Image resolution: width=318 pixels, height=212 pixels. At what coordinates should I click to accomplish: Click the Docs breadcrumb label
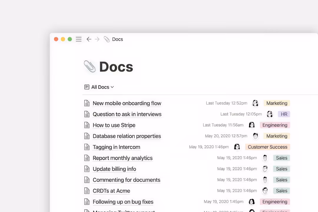coord(117,39)
